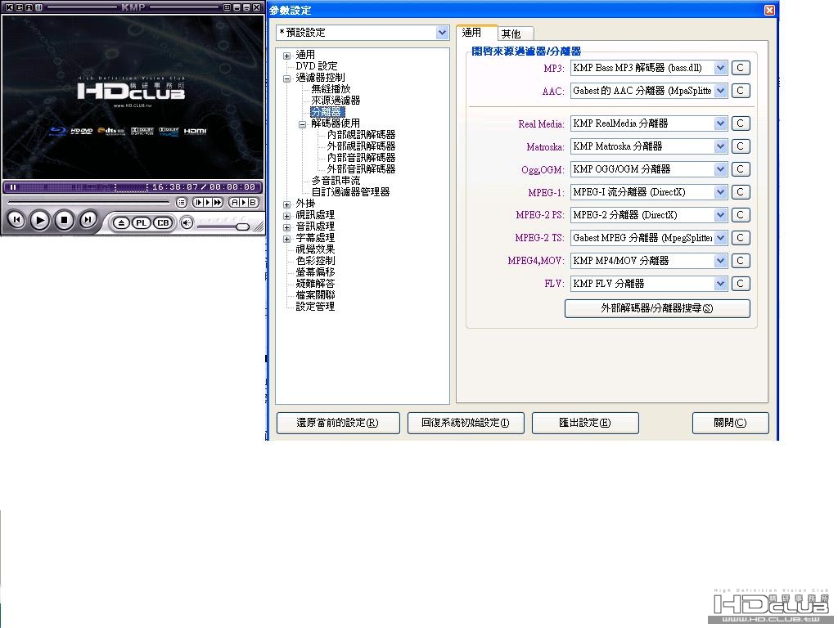838x628 pixels.
Task: Expand the 通用 tree node
Action: [x=287, y=56]
